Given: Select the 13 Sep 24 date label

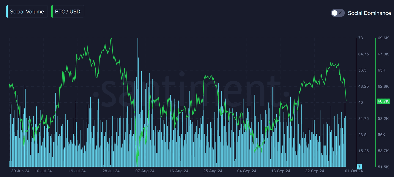Looking at the screenshot, I should 281,171.
